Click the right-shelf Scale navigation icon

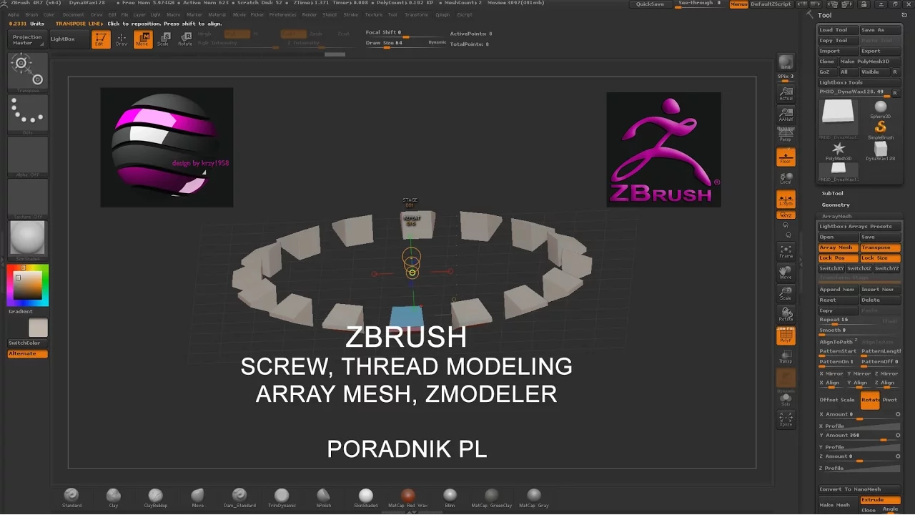coord(786,293)
